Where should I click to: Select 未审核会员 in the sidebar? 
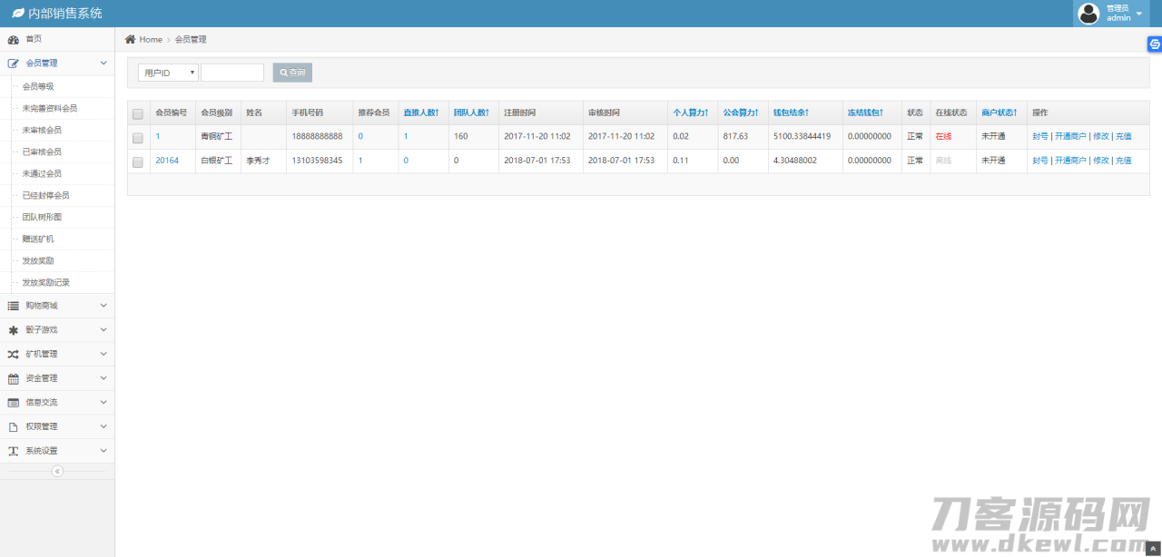(x=42, y=130)
